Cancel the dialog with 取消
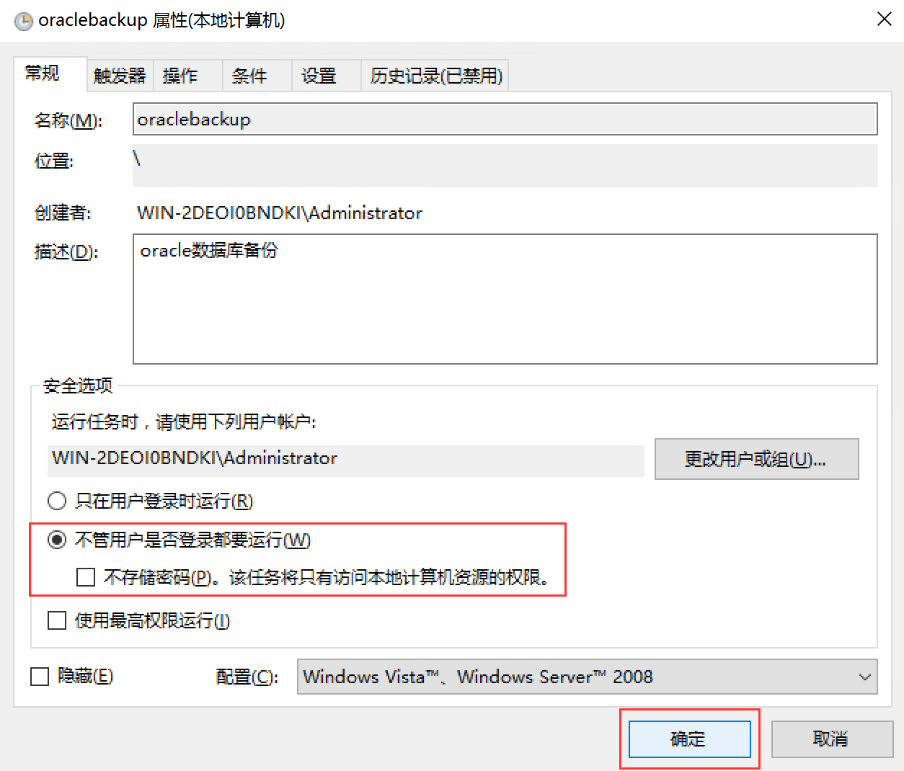The image size is (904, 771). [x=831, y=739]
